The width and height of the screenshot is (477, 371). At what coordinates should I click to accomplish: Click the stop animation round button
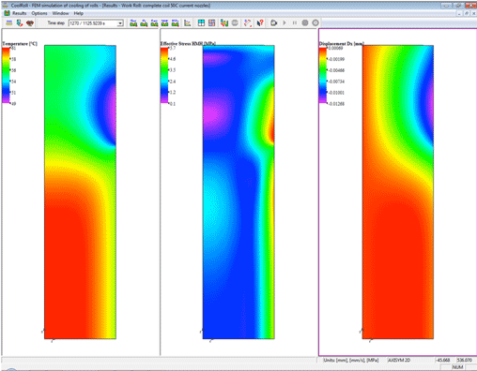pos(305,22)
